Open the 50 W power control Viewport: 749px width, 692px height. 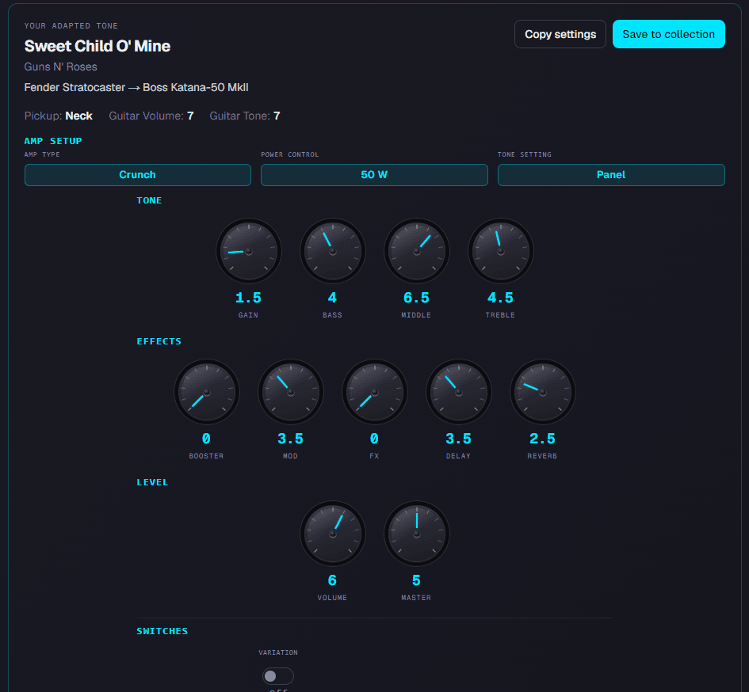tap(374, 175)
